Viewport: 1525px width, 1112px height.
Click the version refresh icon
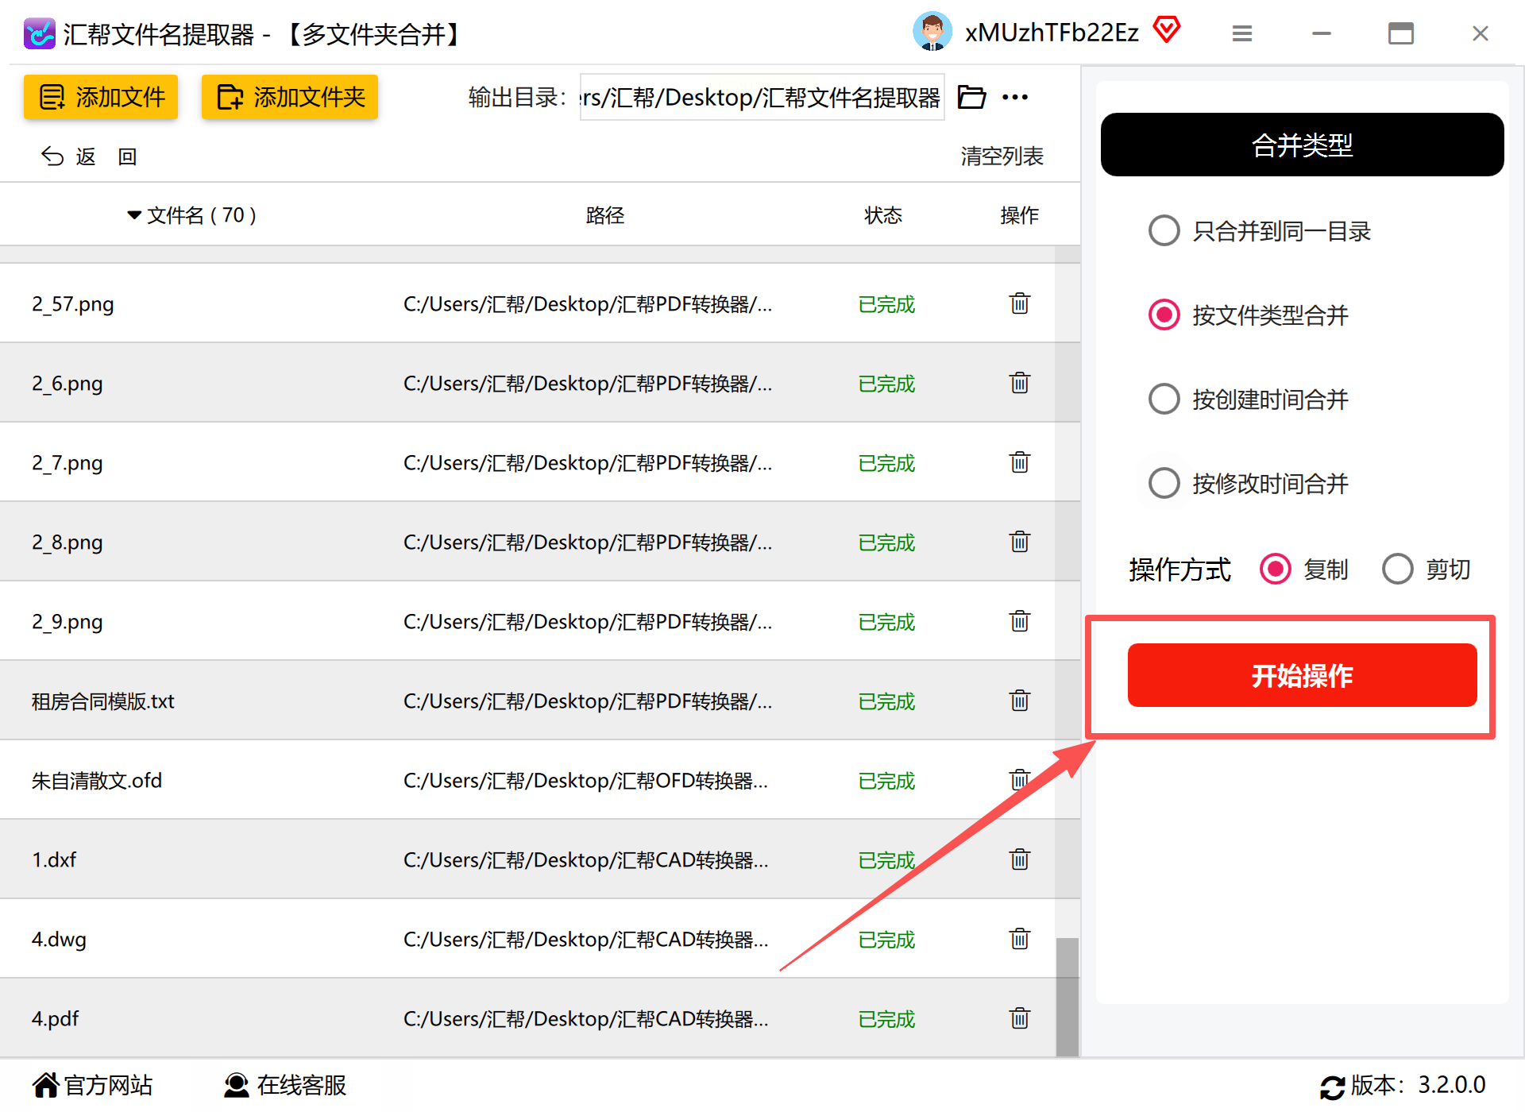click(x=1332, y=1087)
